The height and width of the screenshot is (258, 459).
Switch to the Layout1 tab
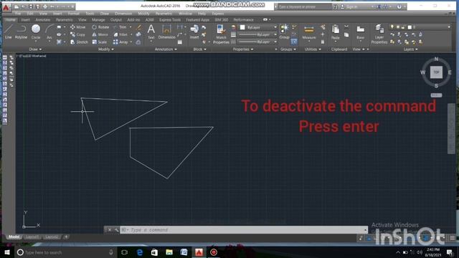coord(32,236)
